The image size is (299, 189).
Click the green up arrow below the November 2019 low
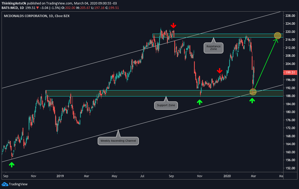200,102
